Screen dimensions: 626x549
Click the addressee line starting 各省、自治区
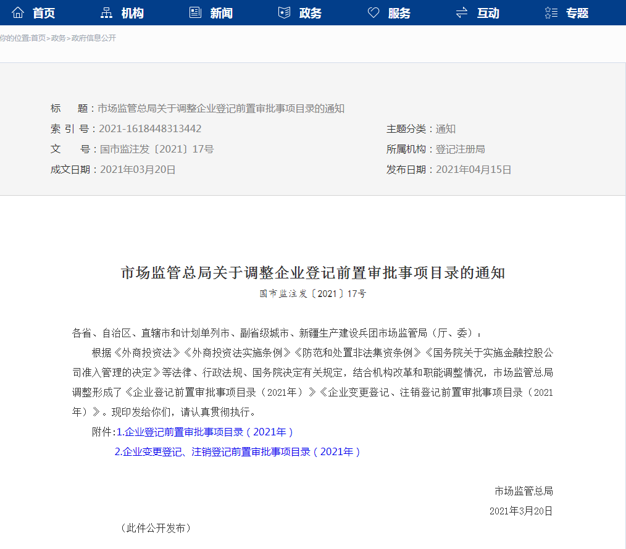[277, 333]
